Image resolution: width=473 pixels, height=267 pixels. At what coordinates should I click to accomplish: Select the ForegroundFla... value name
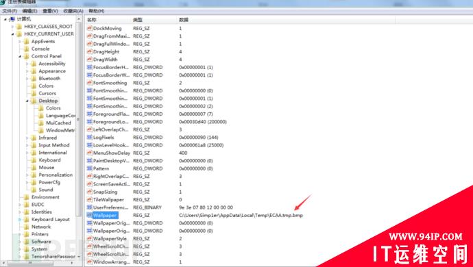pyautogui.click(x=111, y=114)
